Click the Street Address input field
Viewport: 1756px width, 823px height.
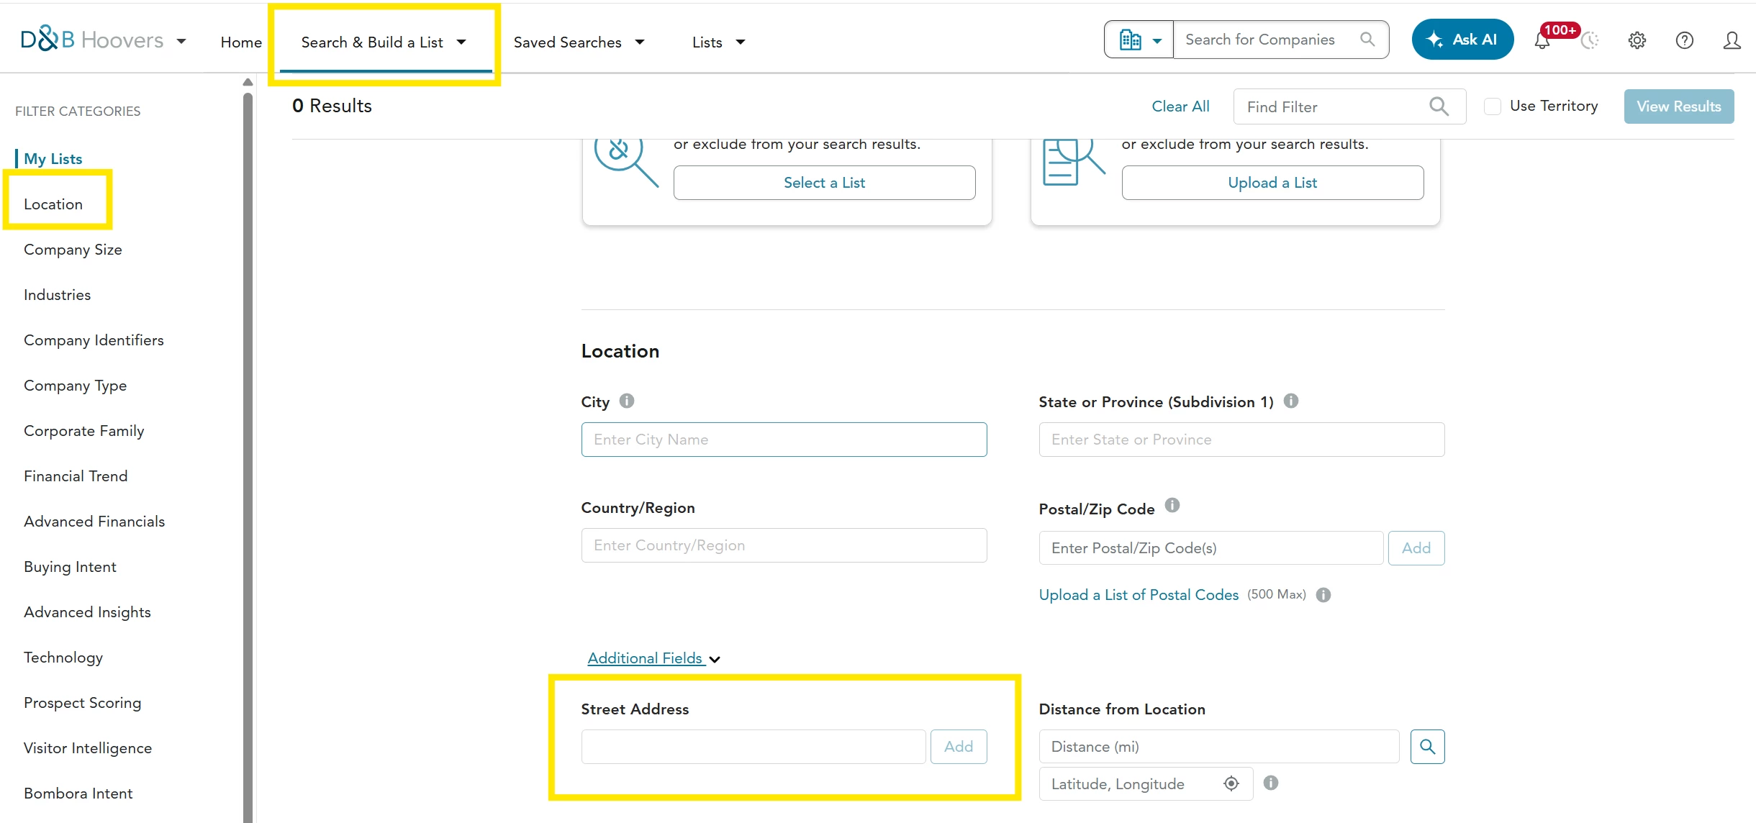pyautogui.click(x=753, y=747)
